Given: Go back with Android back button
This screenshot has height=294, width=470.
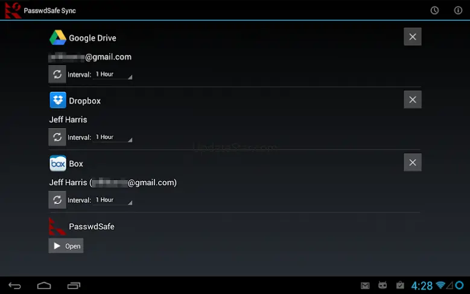Looking at the screenshot, I should click(14, 286).
